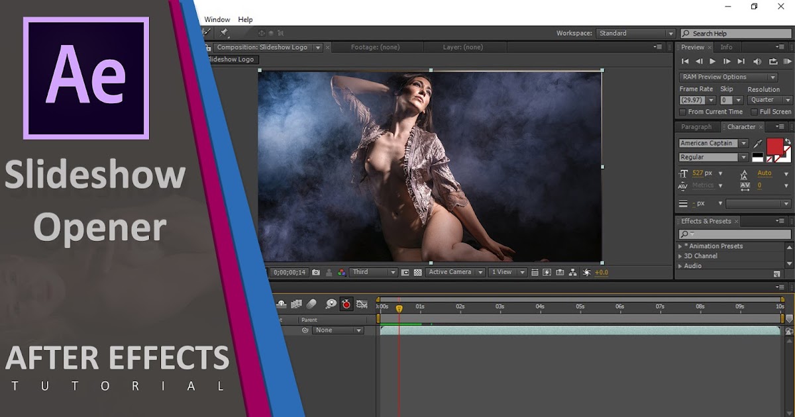Show channel and color management settings
This screenshot has height=417, width=795.
(x=342, y=272)
